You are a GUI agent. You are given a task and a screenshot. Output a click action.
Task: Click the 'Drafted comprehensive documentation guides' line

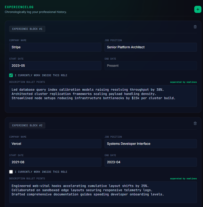click(88, 194)
